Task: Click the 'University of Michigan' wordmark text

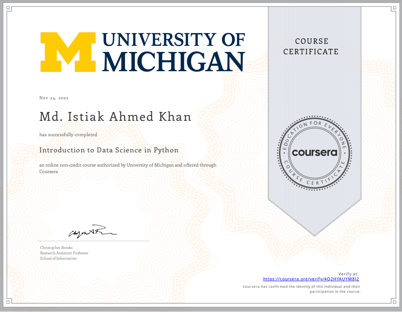Action: (173, 52)
